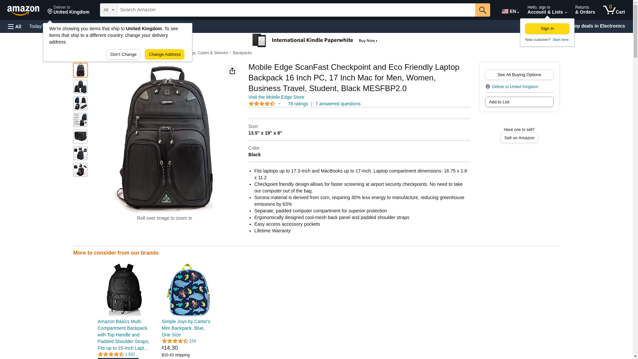Image resolution: width=638 pixels, height=359 pixels.
Task: Click in the Search Amazon field
Action: pos(296,10)
